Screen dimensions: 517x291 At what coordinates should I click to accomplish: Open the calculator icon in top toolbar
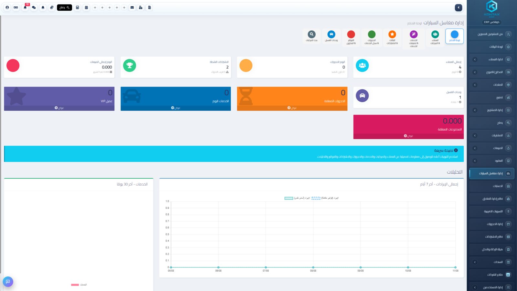coord(78,7)
